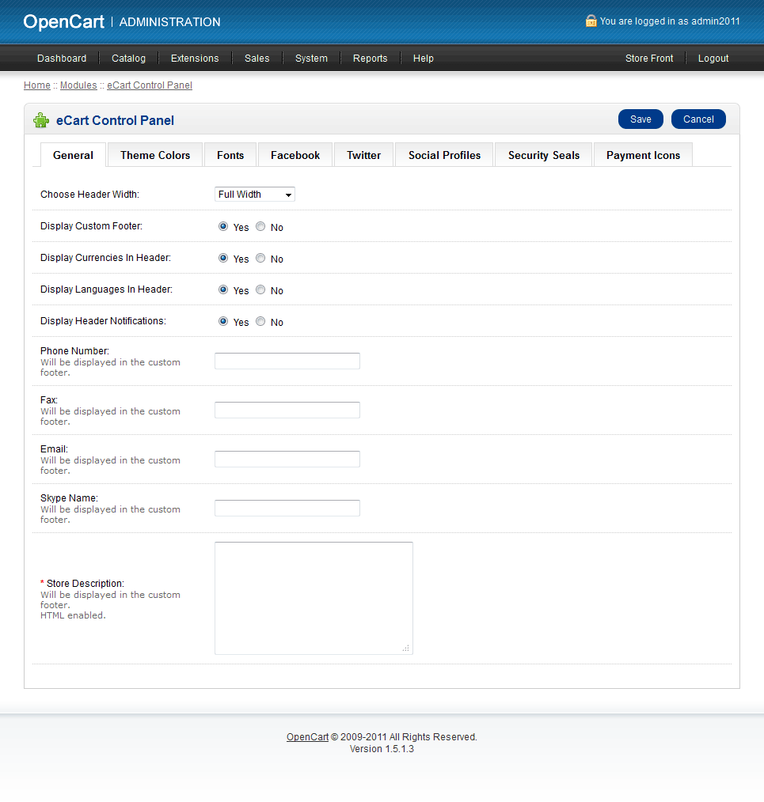
Task: Click 'You are logged in as admin2011'
Action: click(x=670, y=21)
